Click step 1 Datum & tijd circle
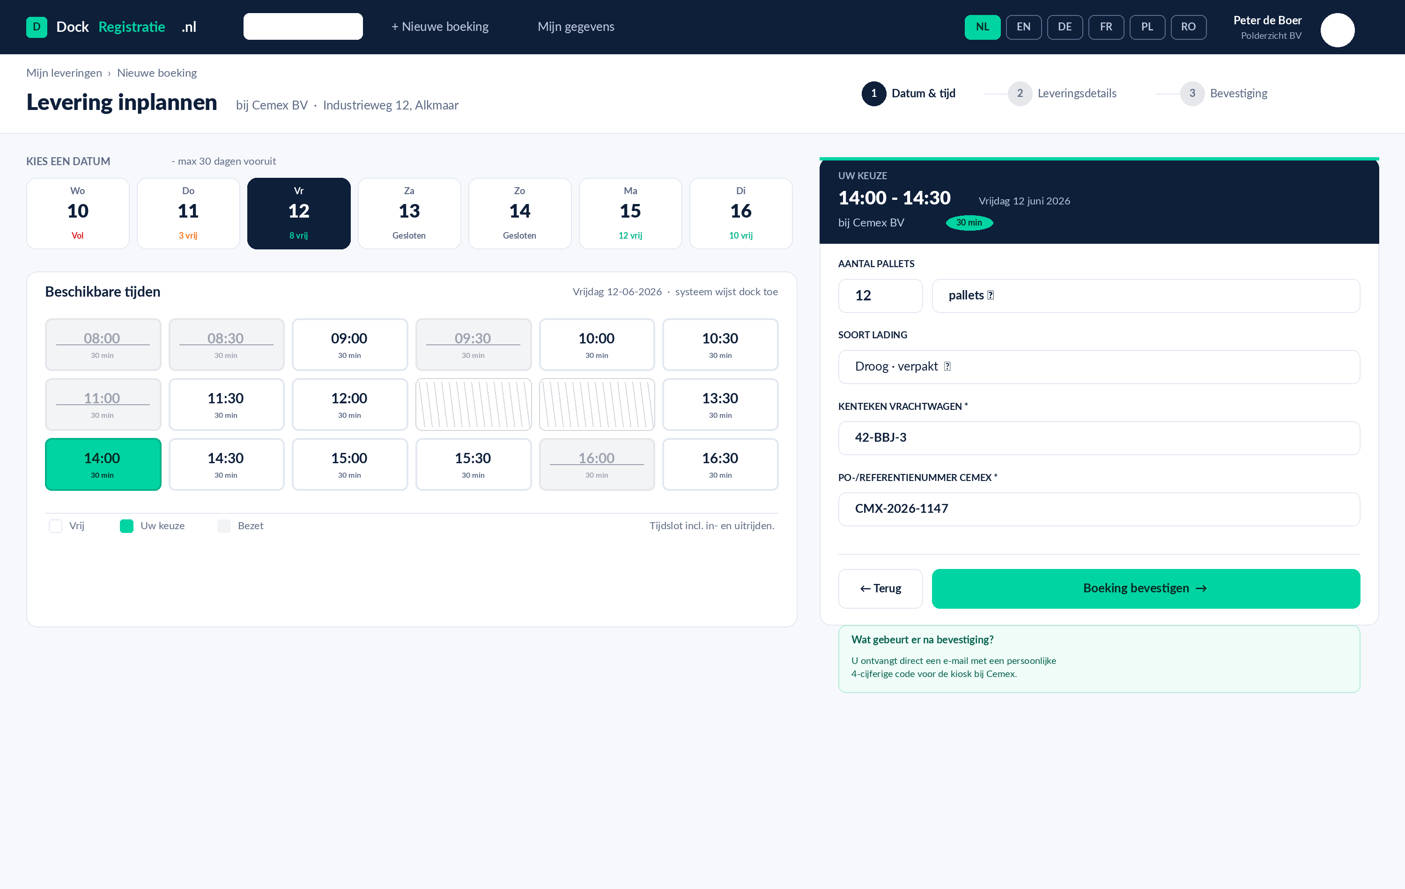The image size is (1405, 889). click(873, 93)
